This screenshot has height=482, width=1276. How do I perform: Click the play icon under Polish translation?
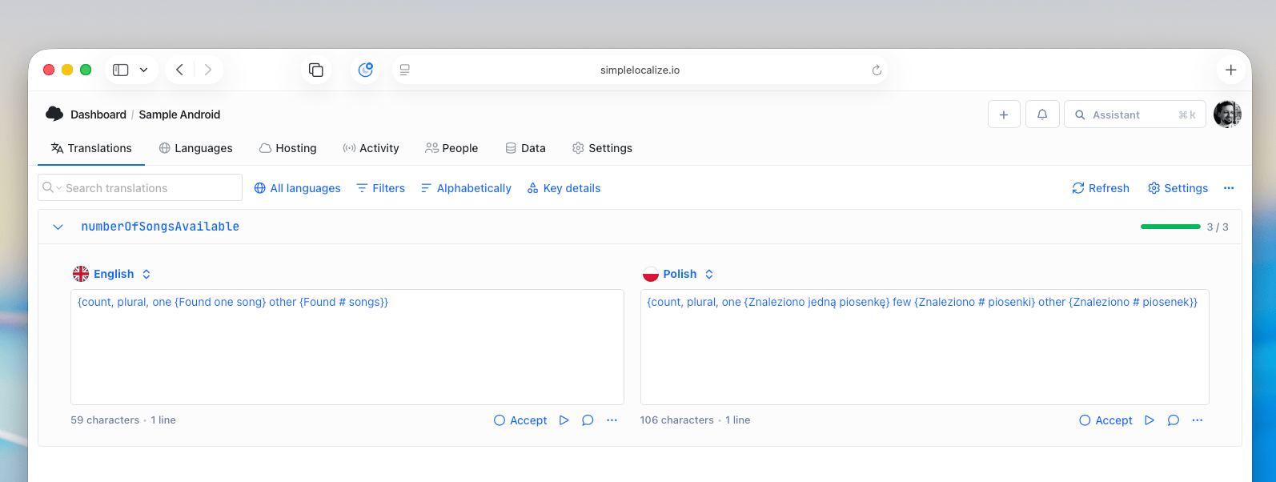[1150, 420]
